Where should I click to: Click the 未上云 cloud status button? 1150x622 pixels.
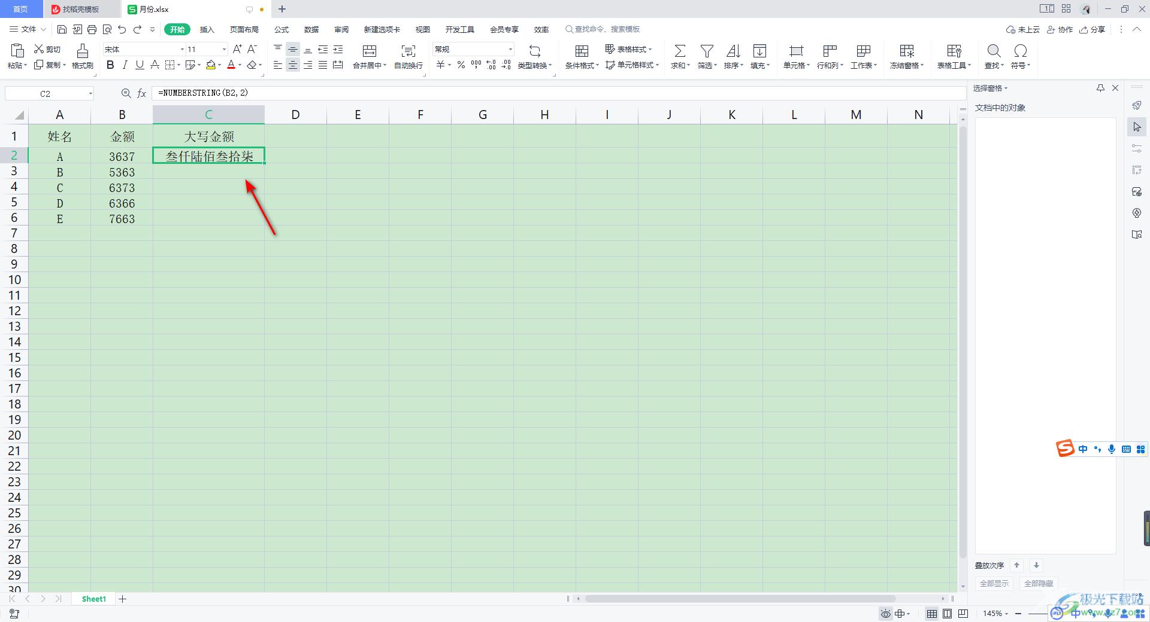coord(1023,29)
